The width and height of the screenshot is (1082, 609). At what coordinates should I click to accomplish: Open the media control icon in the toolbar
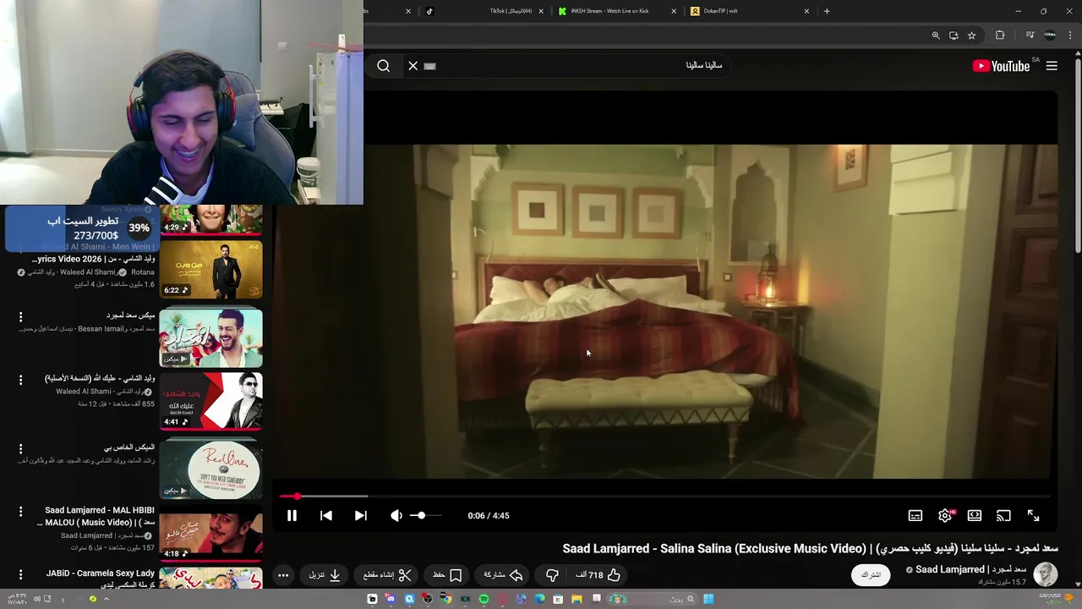pyautogui.click(x=1030, y=36)
